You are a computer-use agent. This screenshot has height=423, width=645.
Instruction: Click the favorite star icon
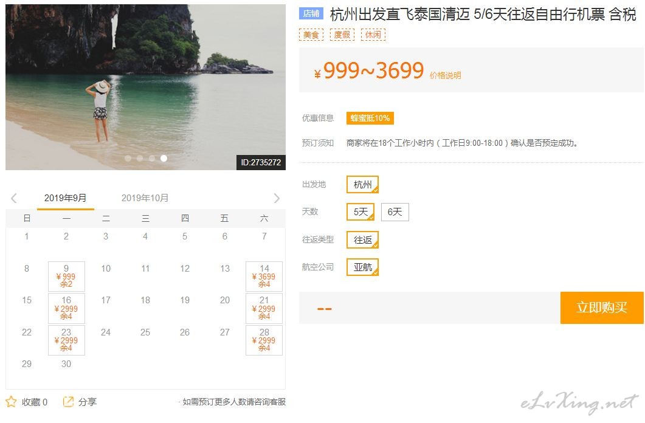click(11, 402)
